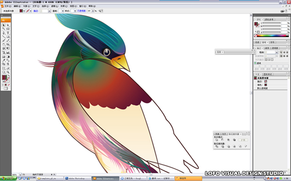Choose the first cap style button in Stroke panel
This screenshot has height=181, width=291.
281,52
